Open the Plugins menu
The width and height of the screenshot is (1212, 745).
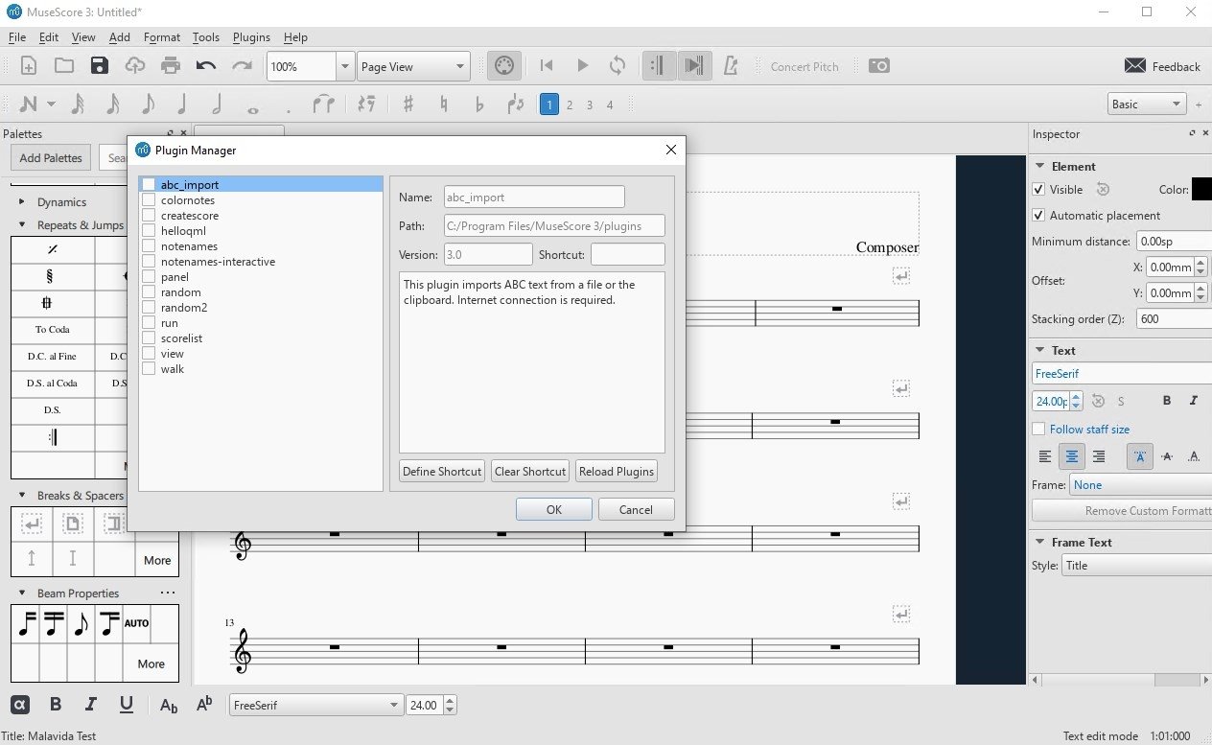(251, 37)
